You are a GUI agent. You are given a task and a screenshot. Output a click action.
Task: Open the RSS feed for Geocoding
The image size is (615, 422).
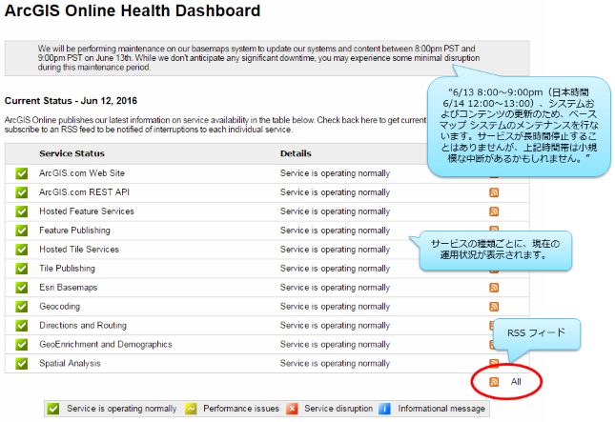494,307
